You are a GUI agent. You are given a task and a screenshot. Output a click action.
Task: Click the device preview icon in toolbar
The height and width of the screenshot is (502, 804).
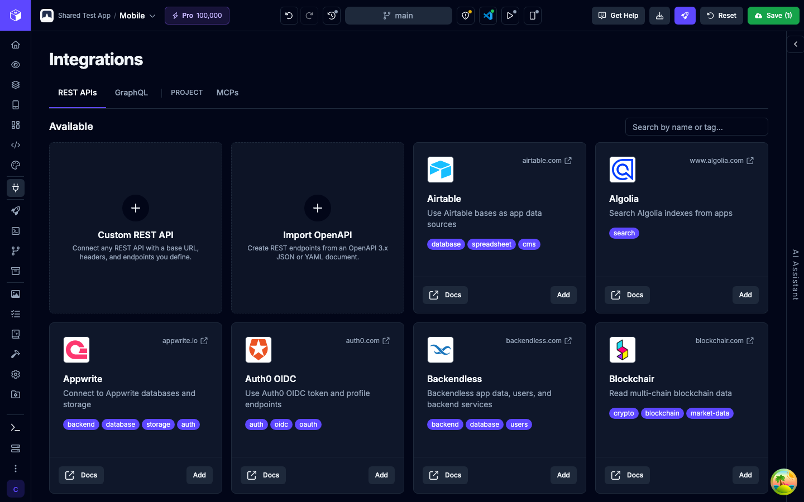(x=533, y=16)
